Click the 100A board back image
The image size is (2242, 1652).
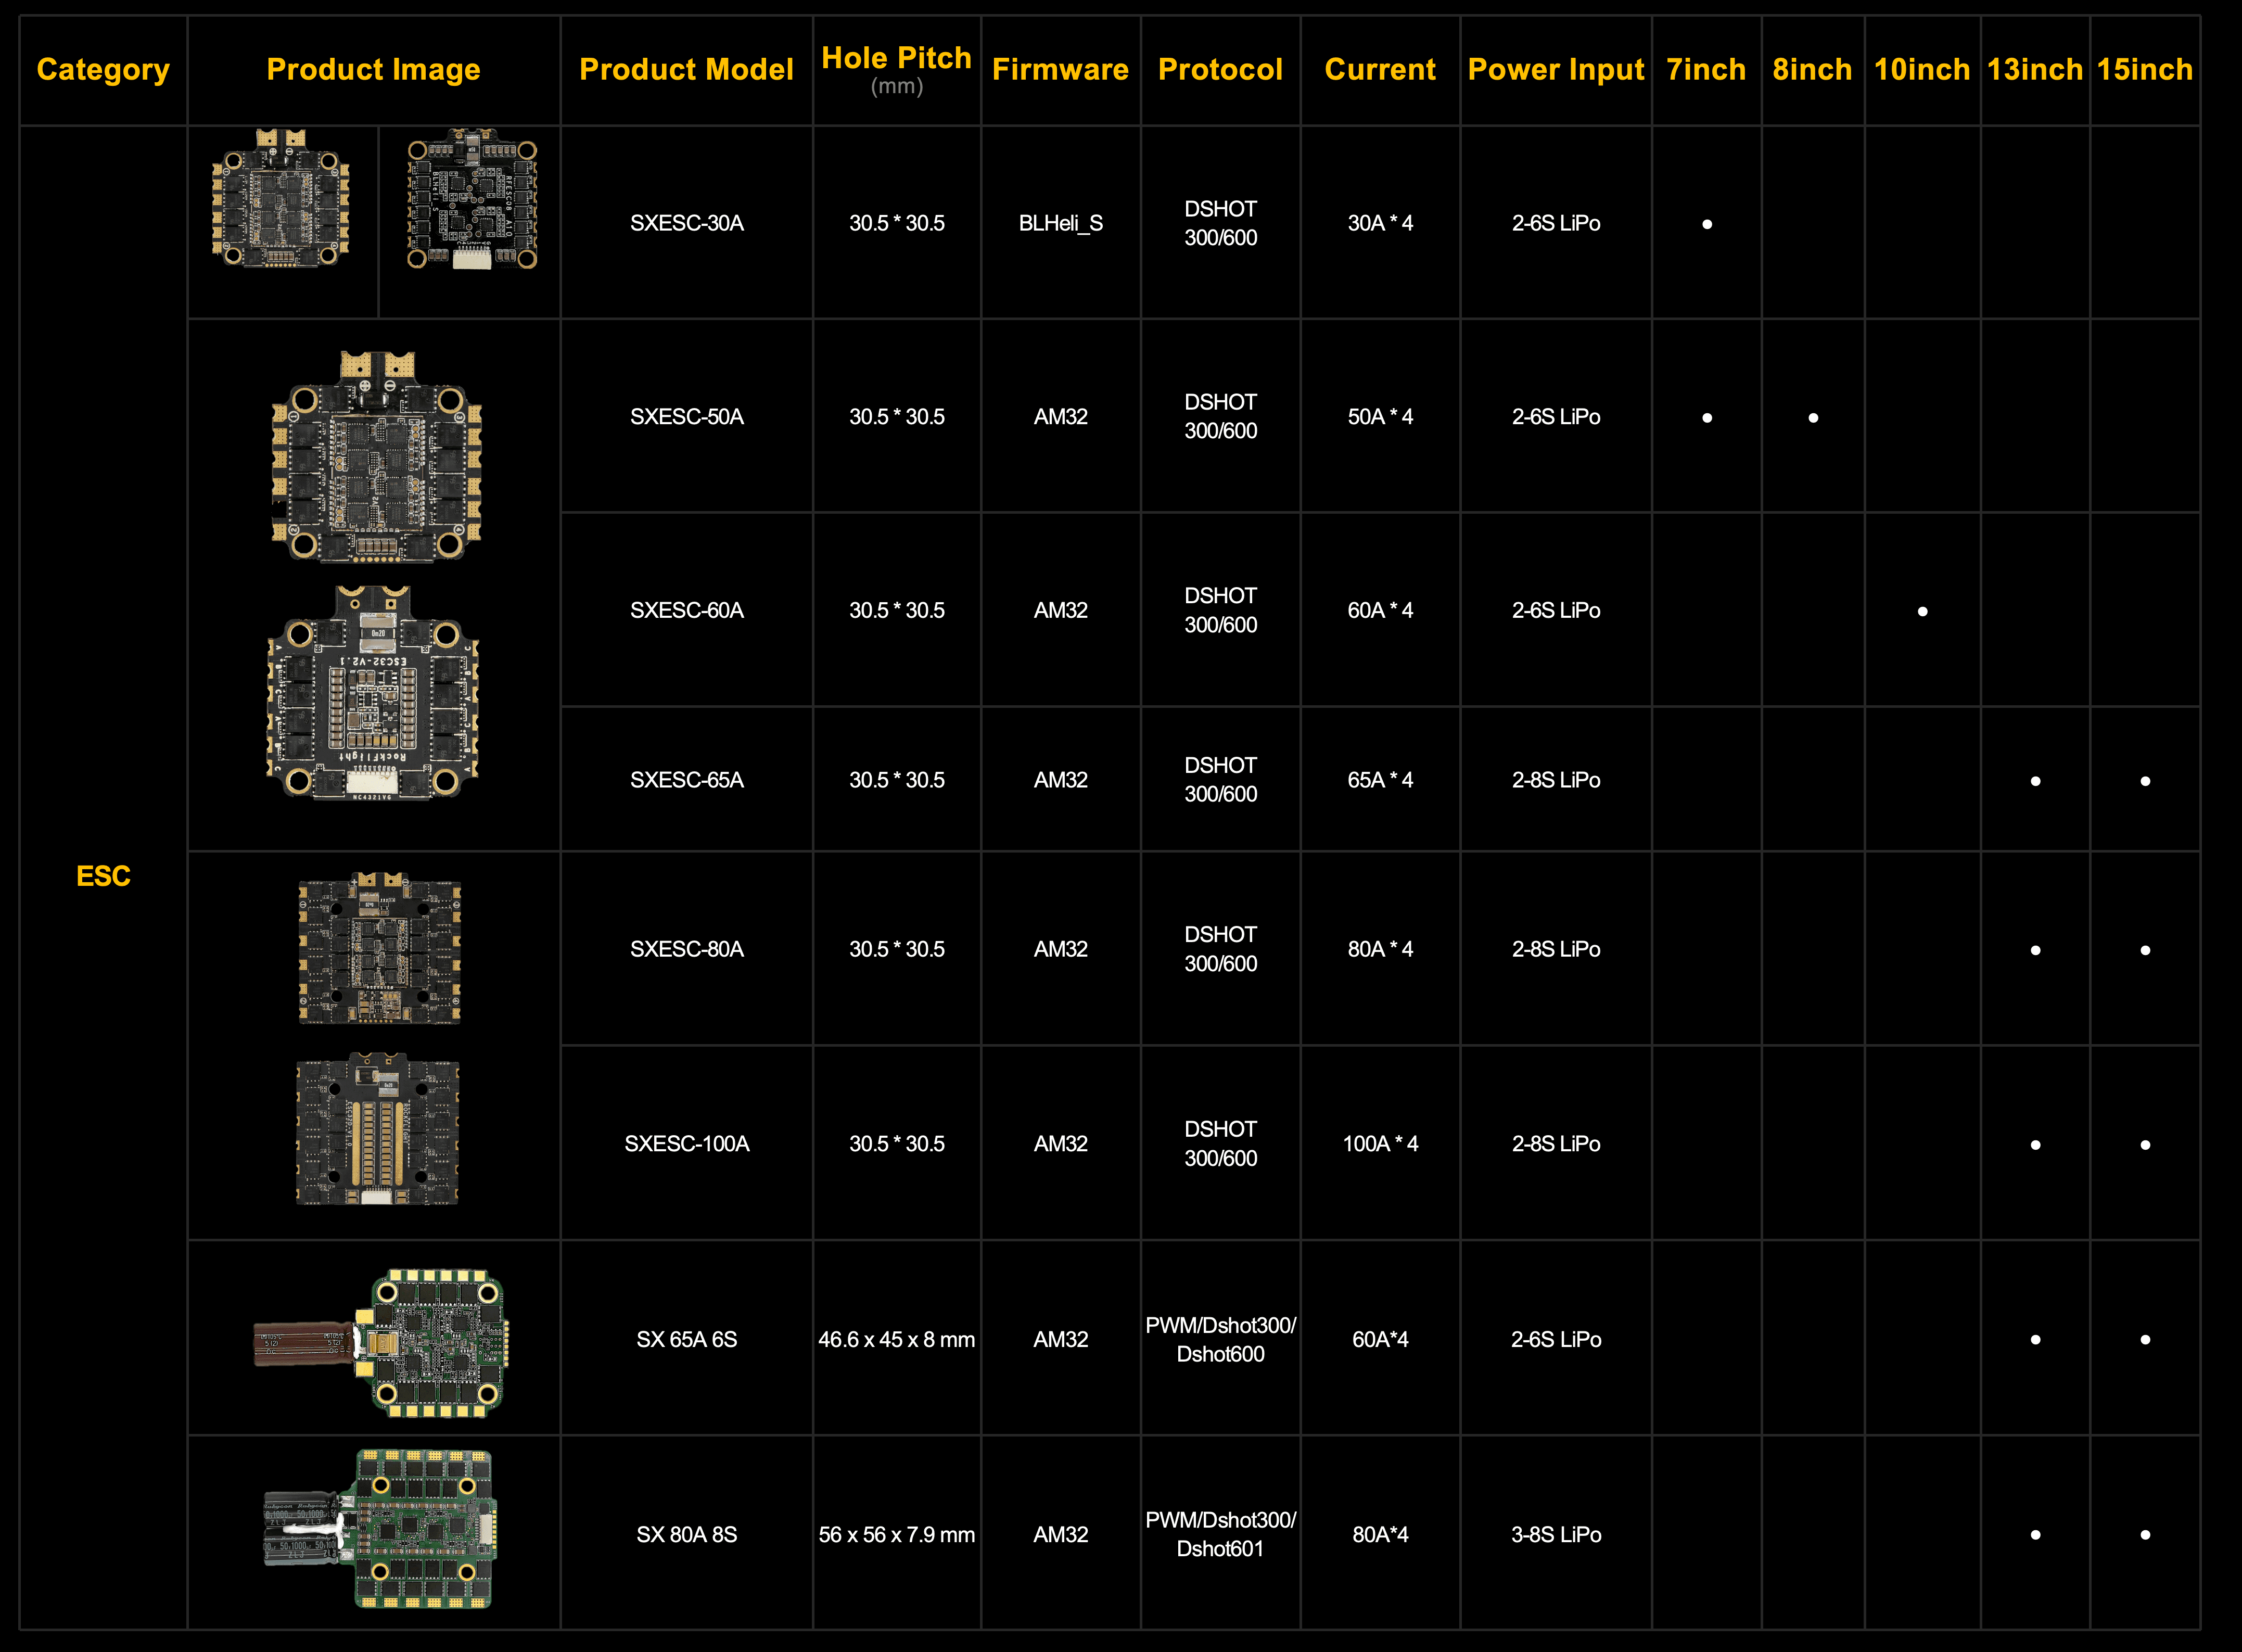[x=377, y=1130]
